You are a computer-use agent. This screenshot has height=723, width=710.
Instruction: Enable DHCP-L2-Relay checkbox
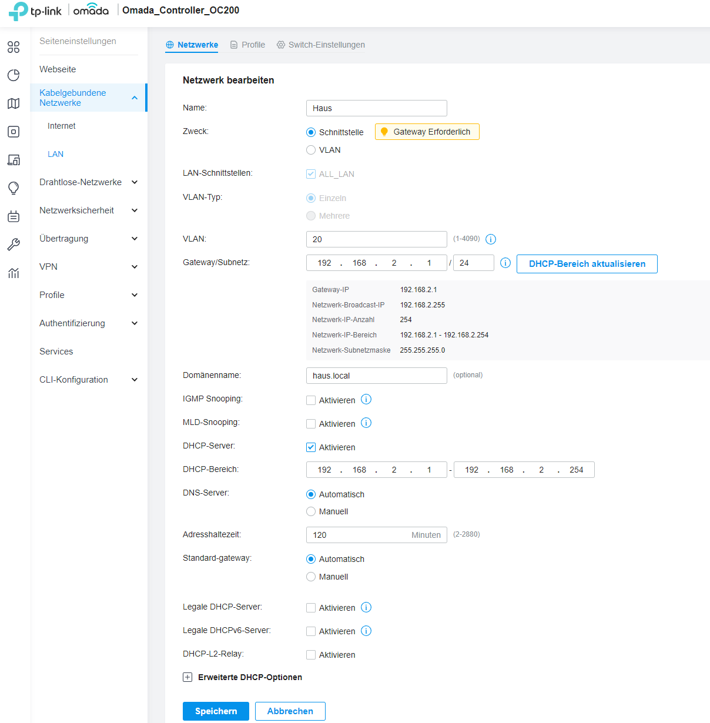(311, 655)
